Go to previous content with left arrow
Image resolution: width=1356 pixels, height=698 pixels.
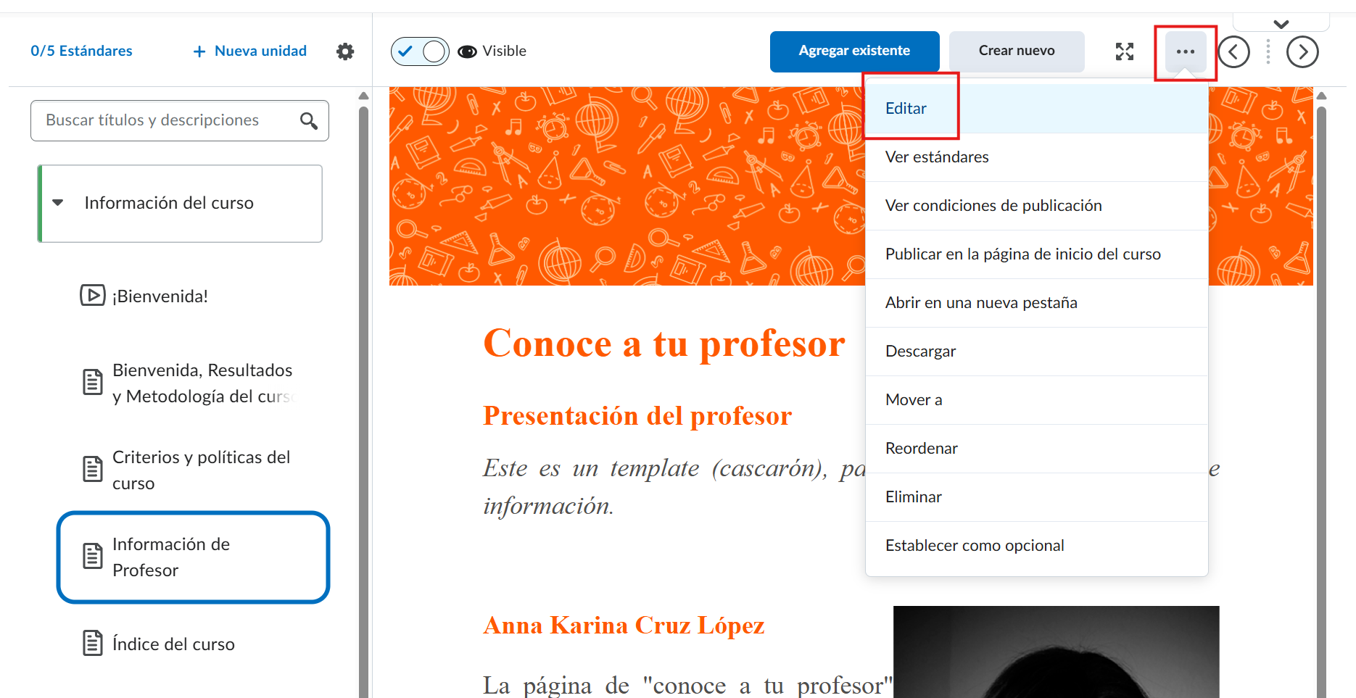pos(1233,51)
